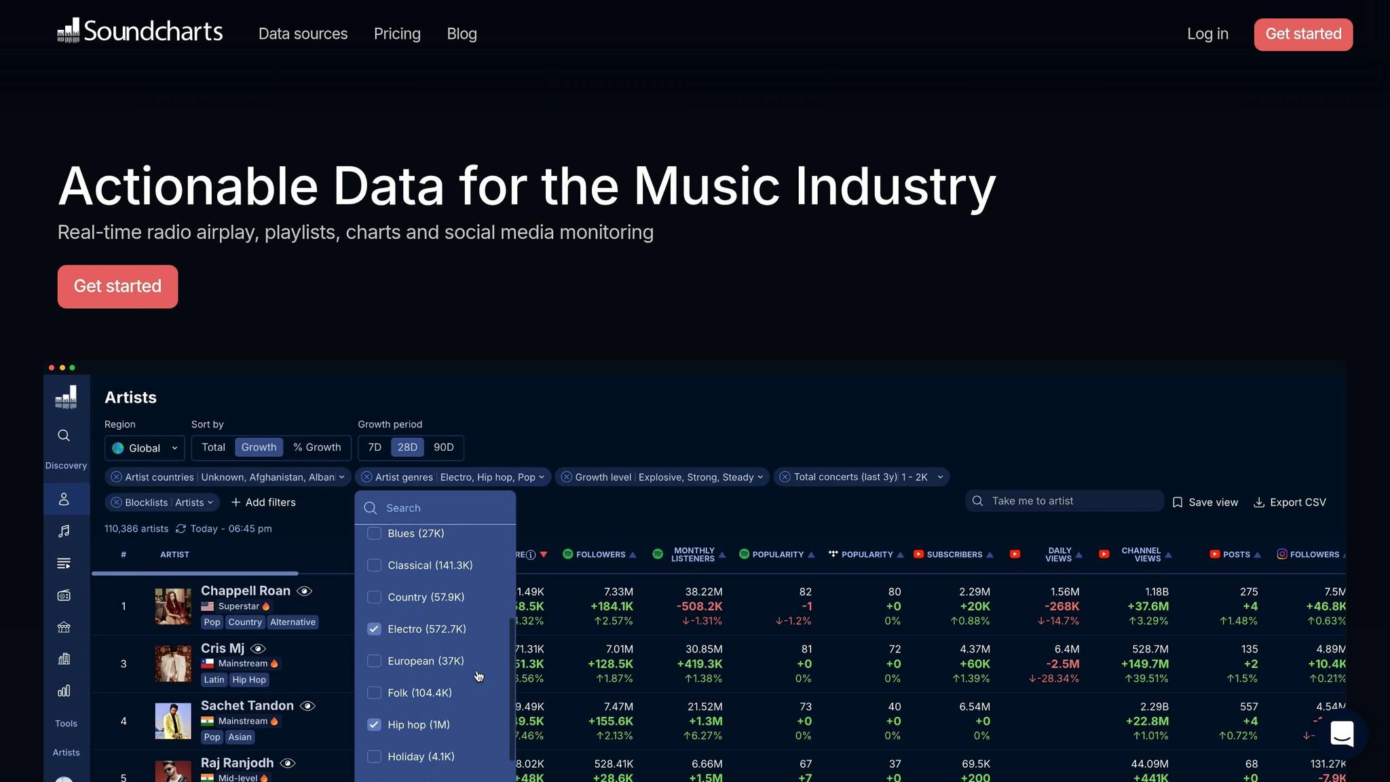Open the sidebar search icon
1390x782 pixels.
coord(64,436)
